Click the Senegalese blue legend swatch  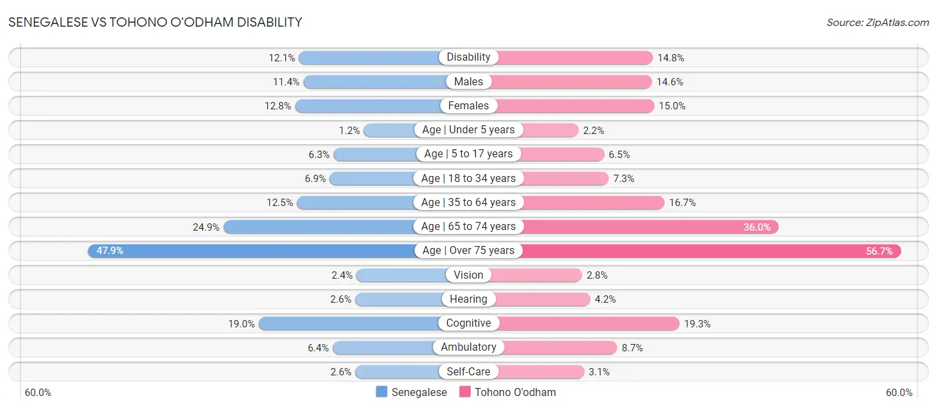click(x=382, y=392)
